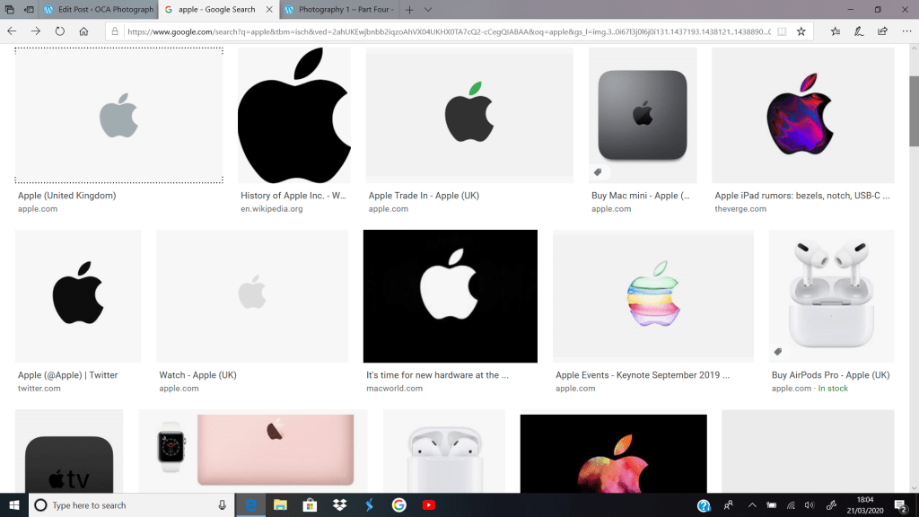Share this page icon
The height and width of the screenshot is (517, 919).
(883, 31)
